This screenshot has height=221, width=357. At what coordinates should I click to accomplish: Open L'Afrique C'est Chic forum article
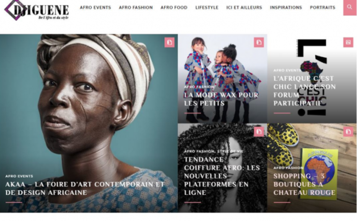click(304, 91)
